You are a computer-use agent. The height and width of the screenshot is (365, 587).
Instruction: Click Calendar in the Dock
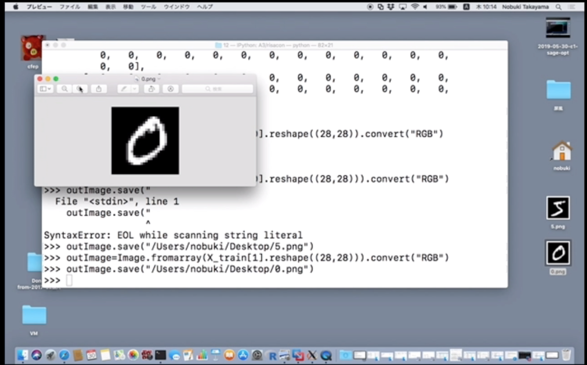coord(91,355)
